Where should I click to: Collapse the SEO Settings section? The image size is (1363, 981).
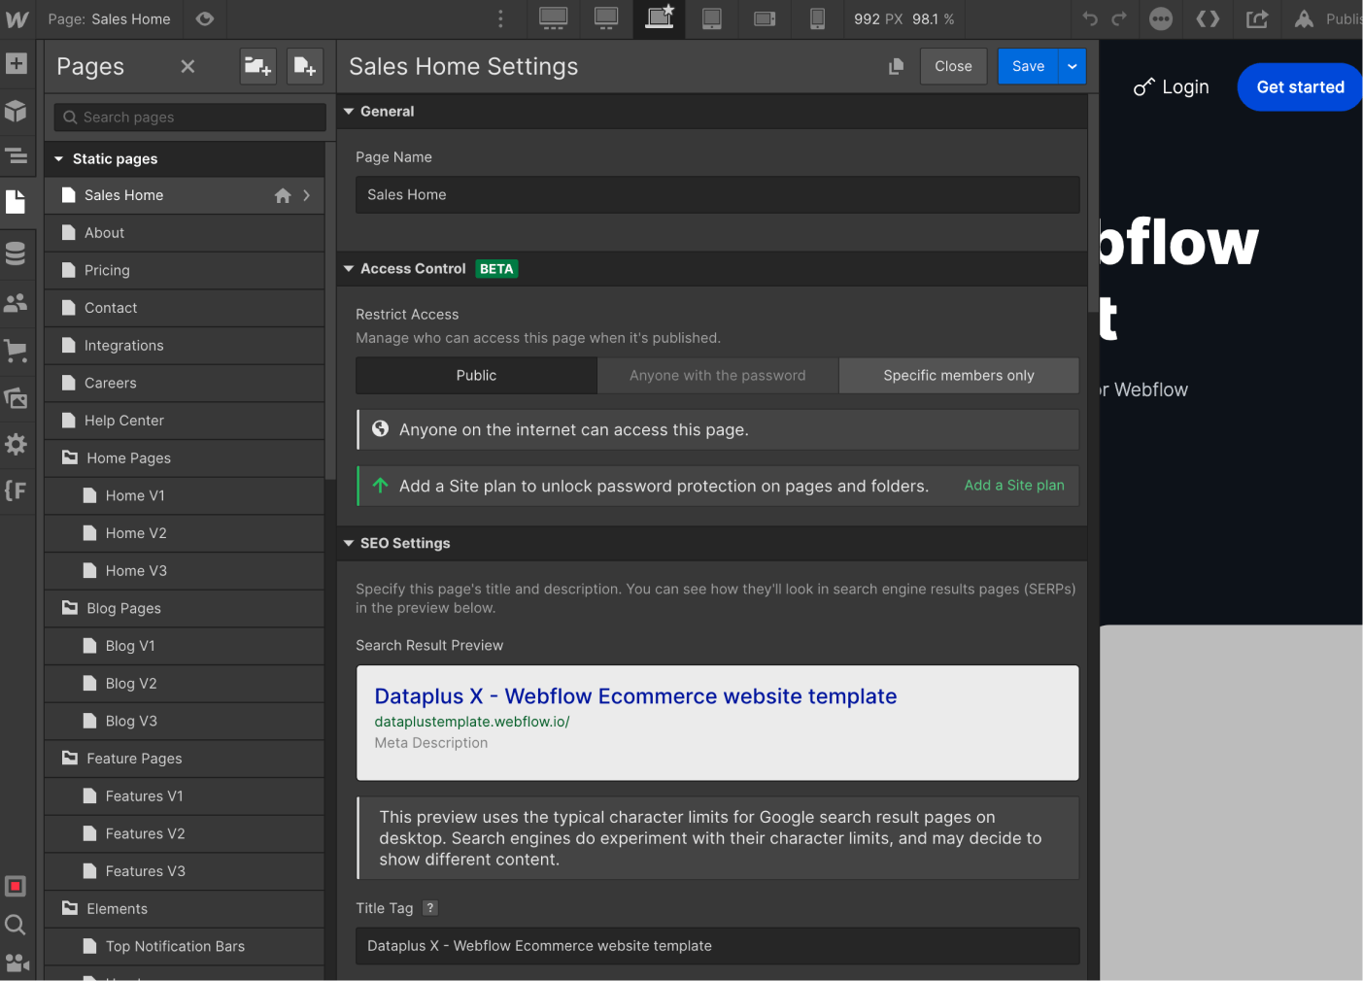[x=349, y=543]
